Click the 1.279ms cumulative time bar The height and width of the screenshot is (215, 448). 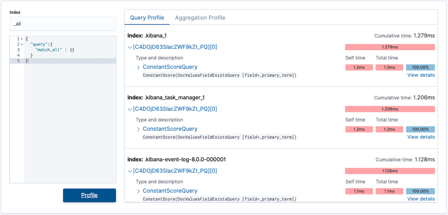point(390,47)
